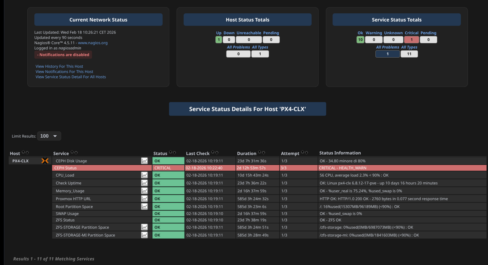Screen dimensions: 488x265
Task: Click the Critical service count badge
Action: [411, 40]
